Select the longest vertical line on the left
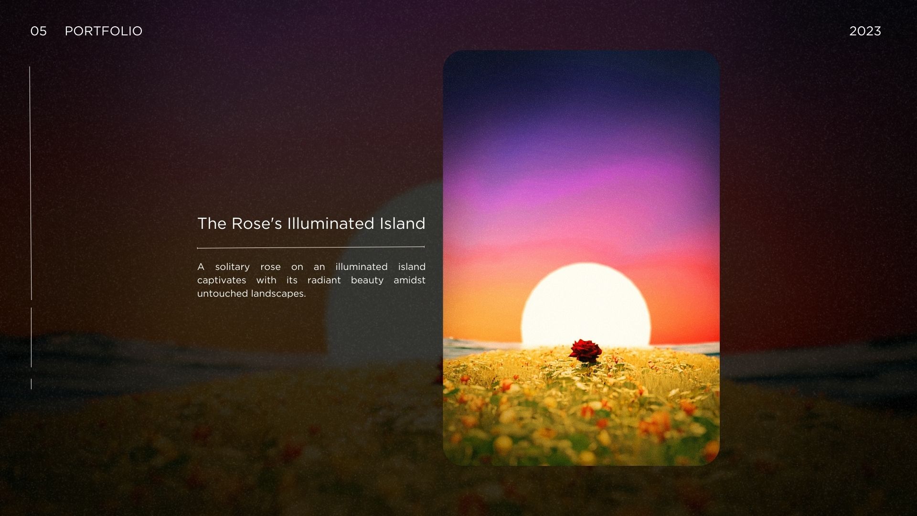 tap(31, 183)
